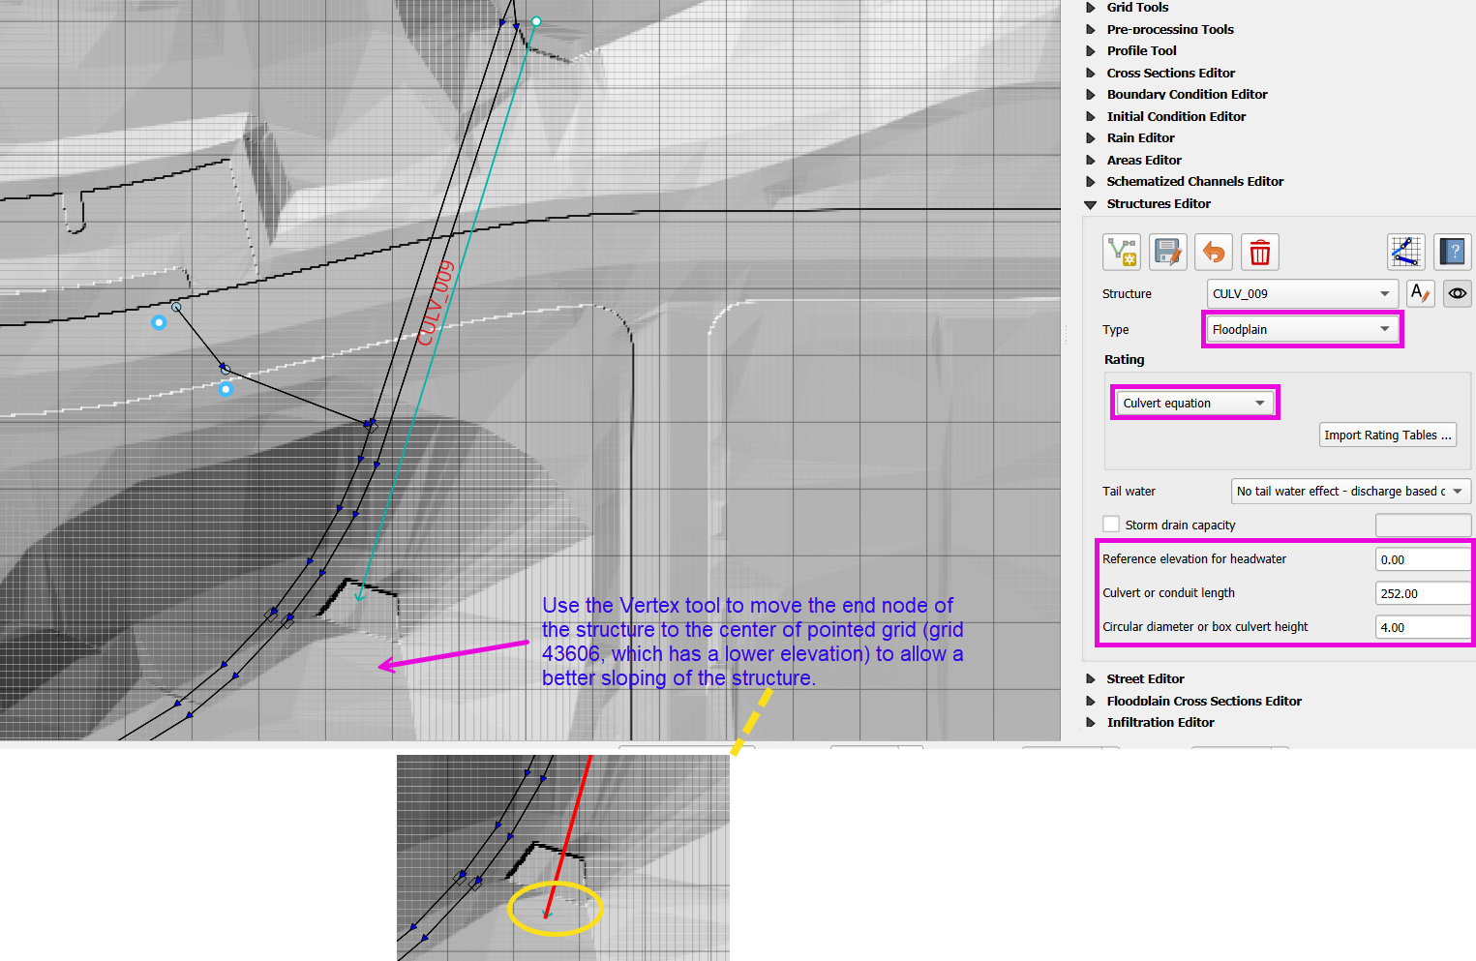Viewport: 1476px width, 961px height.
Task: Open the Infiltration Editor entry
Action: point(1160,722)
